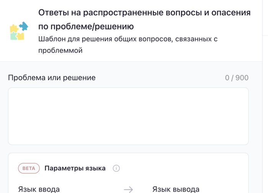Click the gray strip along the right edge

click(x=265, y=115)
